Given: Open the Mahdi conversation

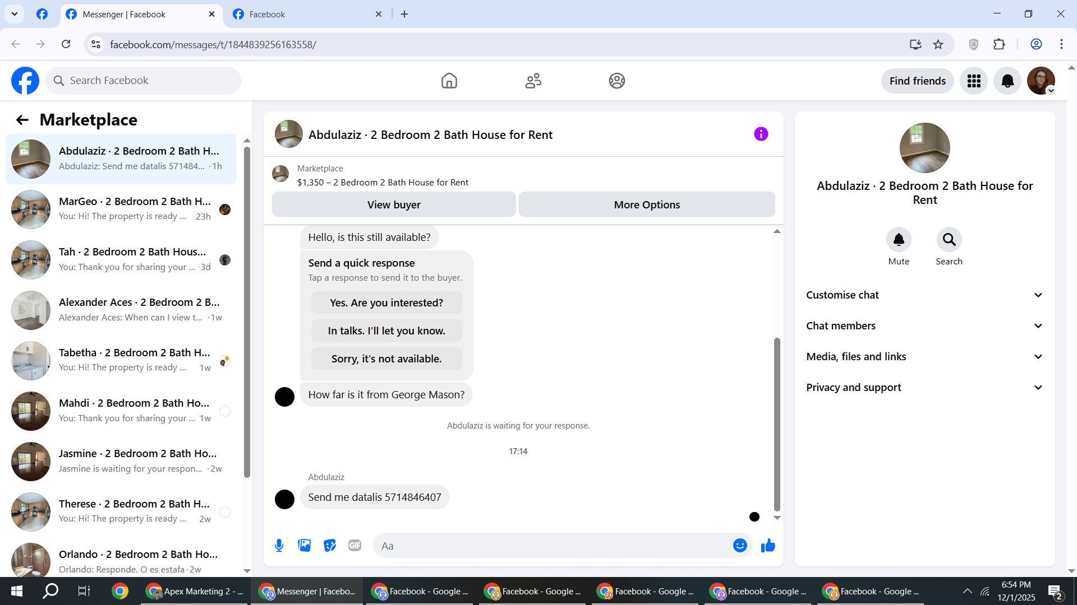Looking at the screenshot, I should click(121, 411).
